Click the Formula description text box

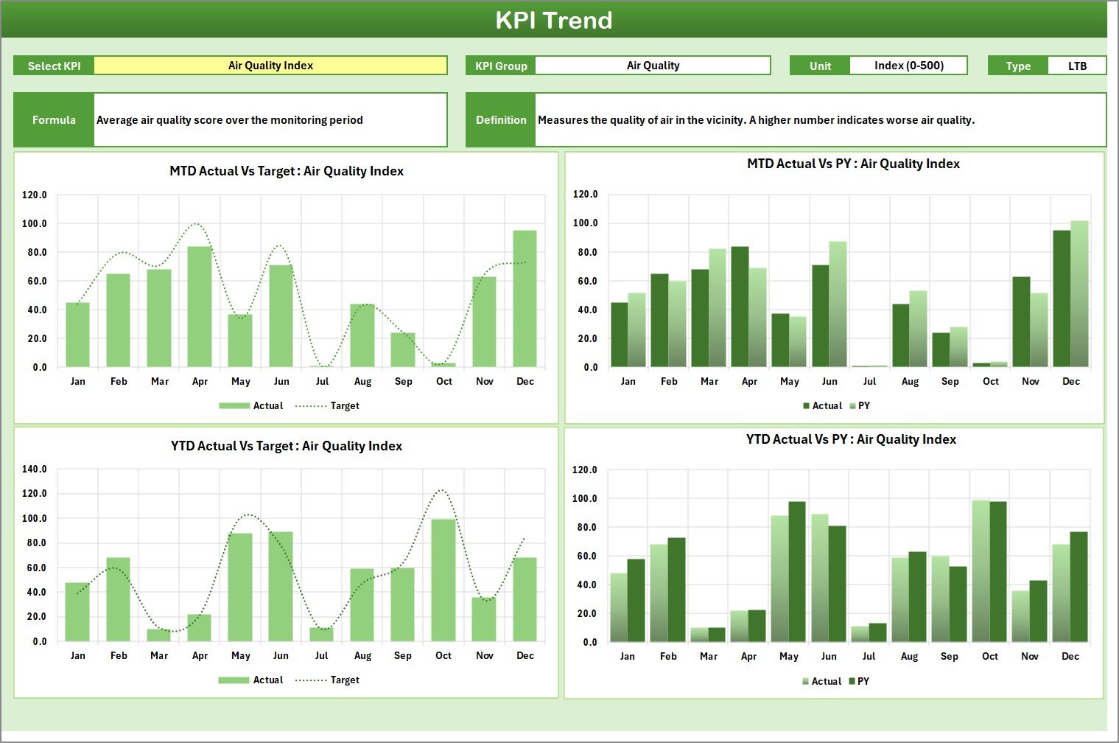click(270, 119)
